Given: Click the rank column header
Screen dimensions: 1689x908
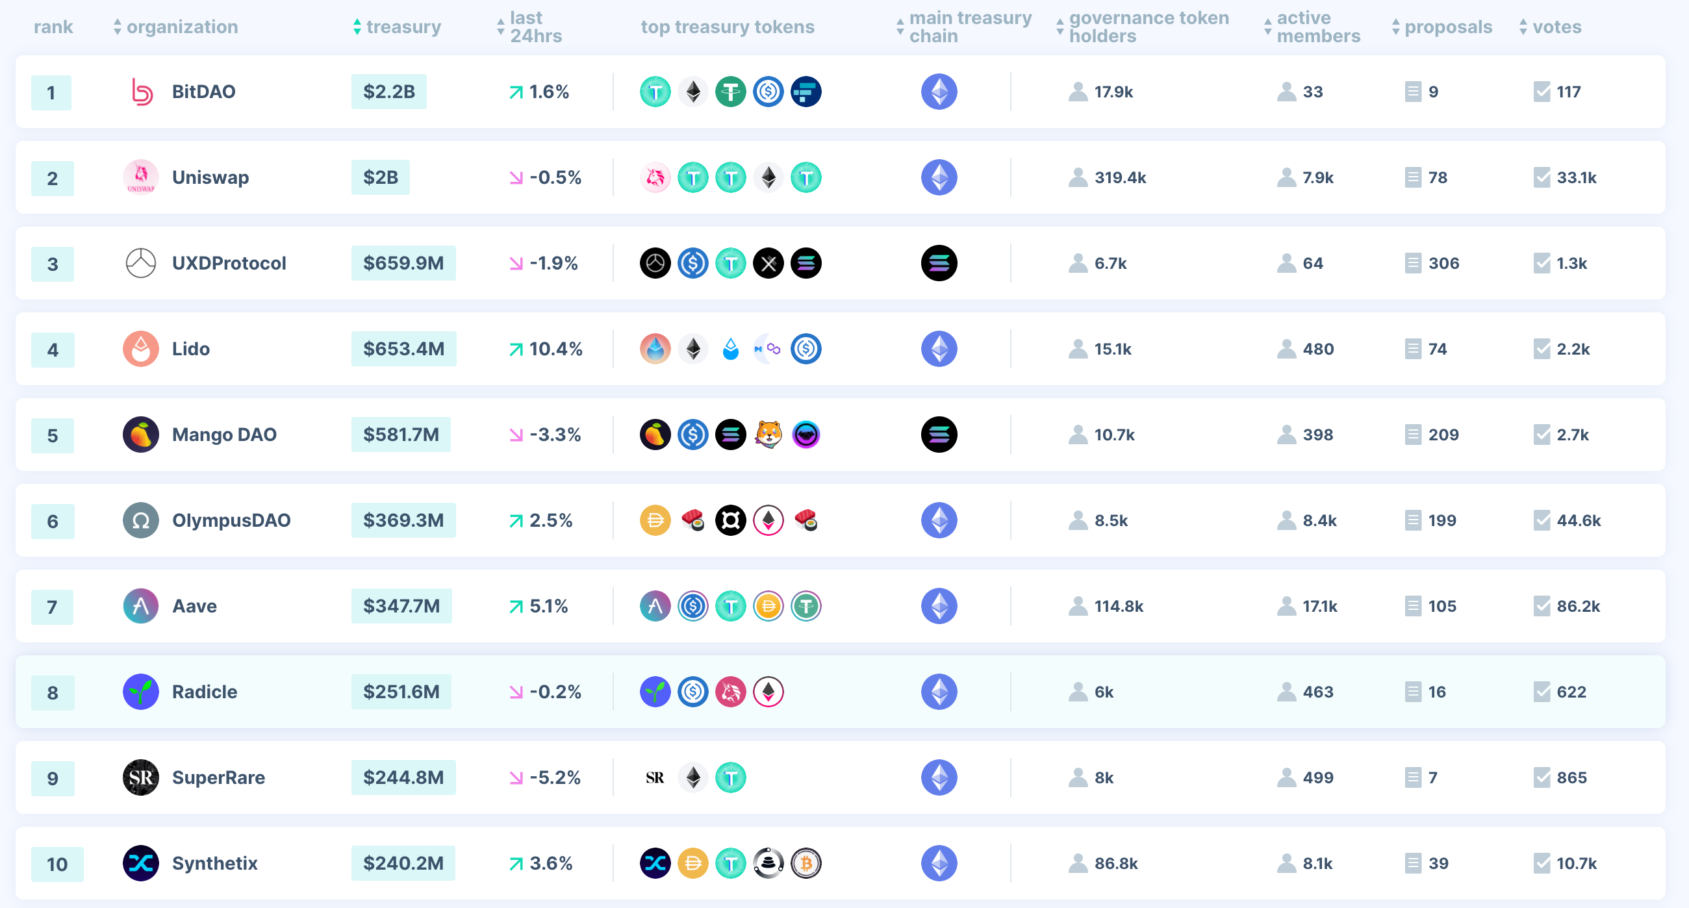Looking at the screenshot, I should [x=53, y=27].
